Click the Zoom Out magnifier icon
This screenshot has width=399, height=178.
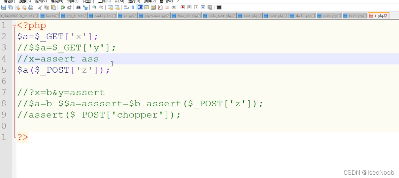click(x=101, y=7)
